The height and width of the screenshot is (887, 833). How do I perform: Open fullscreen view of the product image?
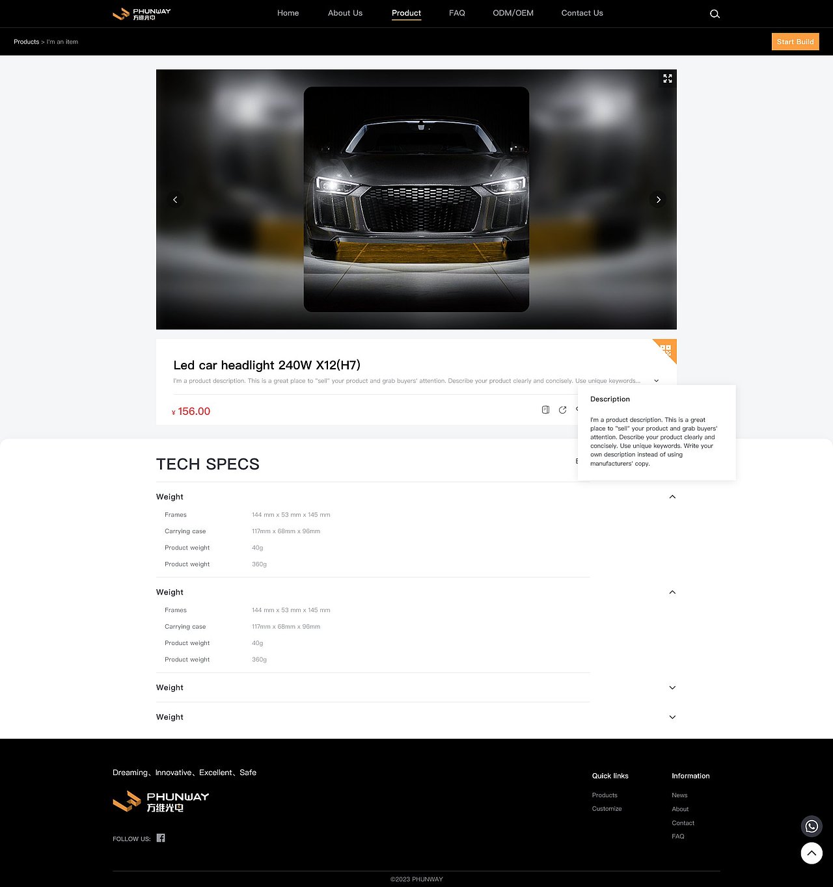[x=668, y=79]
